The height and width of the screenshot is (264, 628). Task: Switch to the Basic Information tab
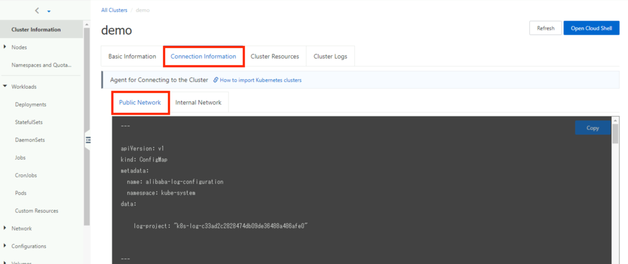coord(132,56)
